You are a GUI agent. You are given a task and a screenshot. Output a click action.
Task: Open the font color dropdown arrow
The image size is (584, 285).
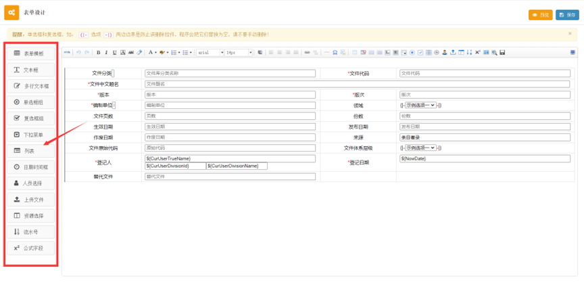click(x=155, y=53)
